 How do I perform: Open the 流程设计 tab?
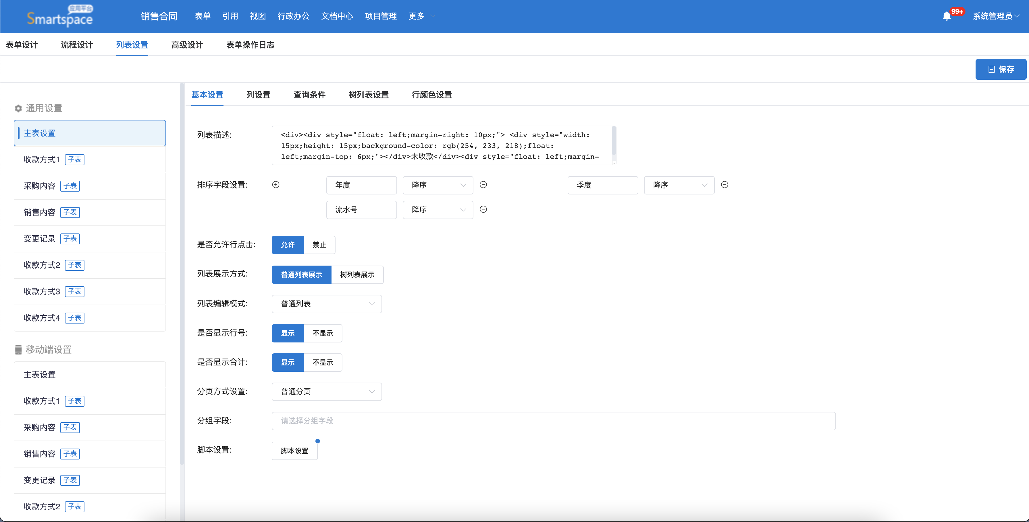click(x=77, y=45)
